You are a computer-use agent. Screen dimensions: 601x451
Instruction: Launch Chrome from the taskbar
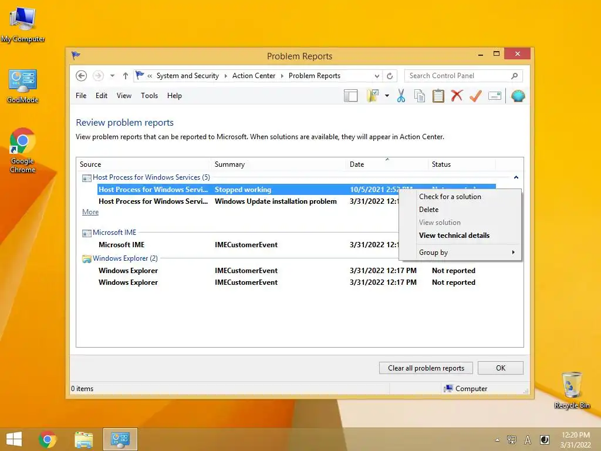[48, 439]
